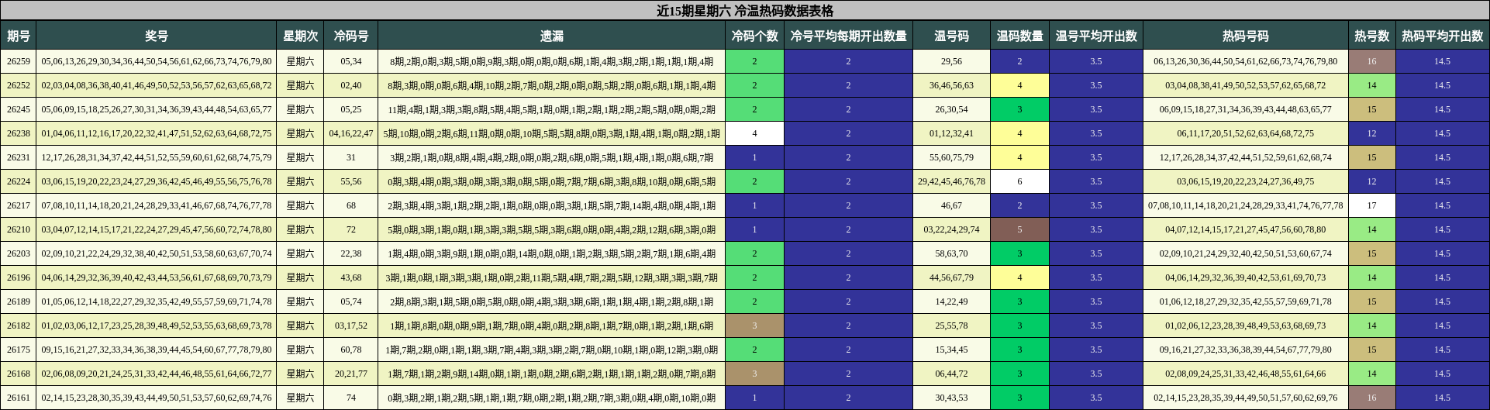The width and height of the screenshot is (1490, 410).
Task: Click warm numbers cell 58,63,70
Action: 951,253
